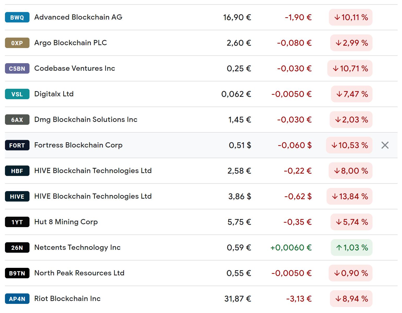The width and height of the screenshot is (402, 313).
Task: Click the AP4N ticker symbol icon
Action: pos(17,299)
